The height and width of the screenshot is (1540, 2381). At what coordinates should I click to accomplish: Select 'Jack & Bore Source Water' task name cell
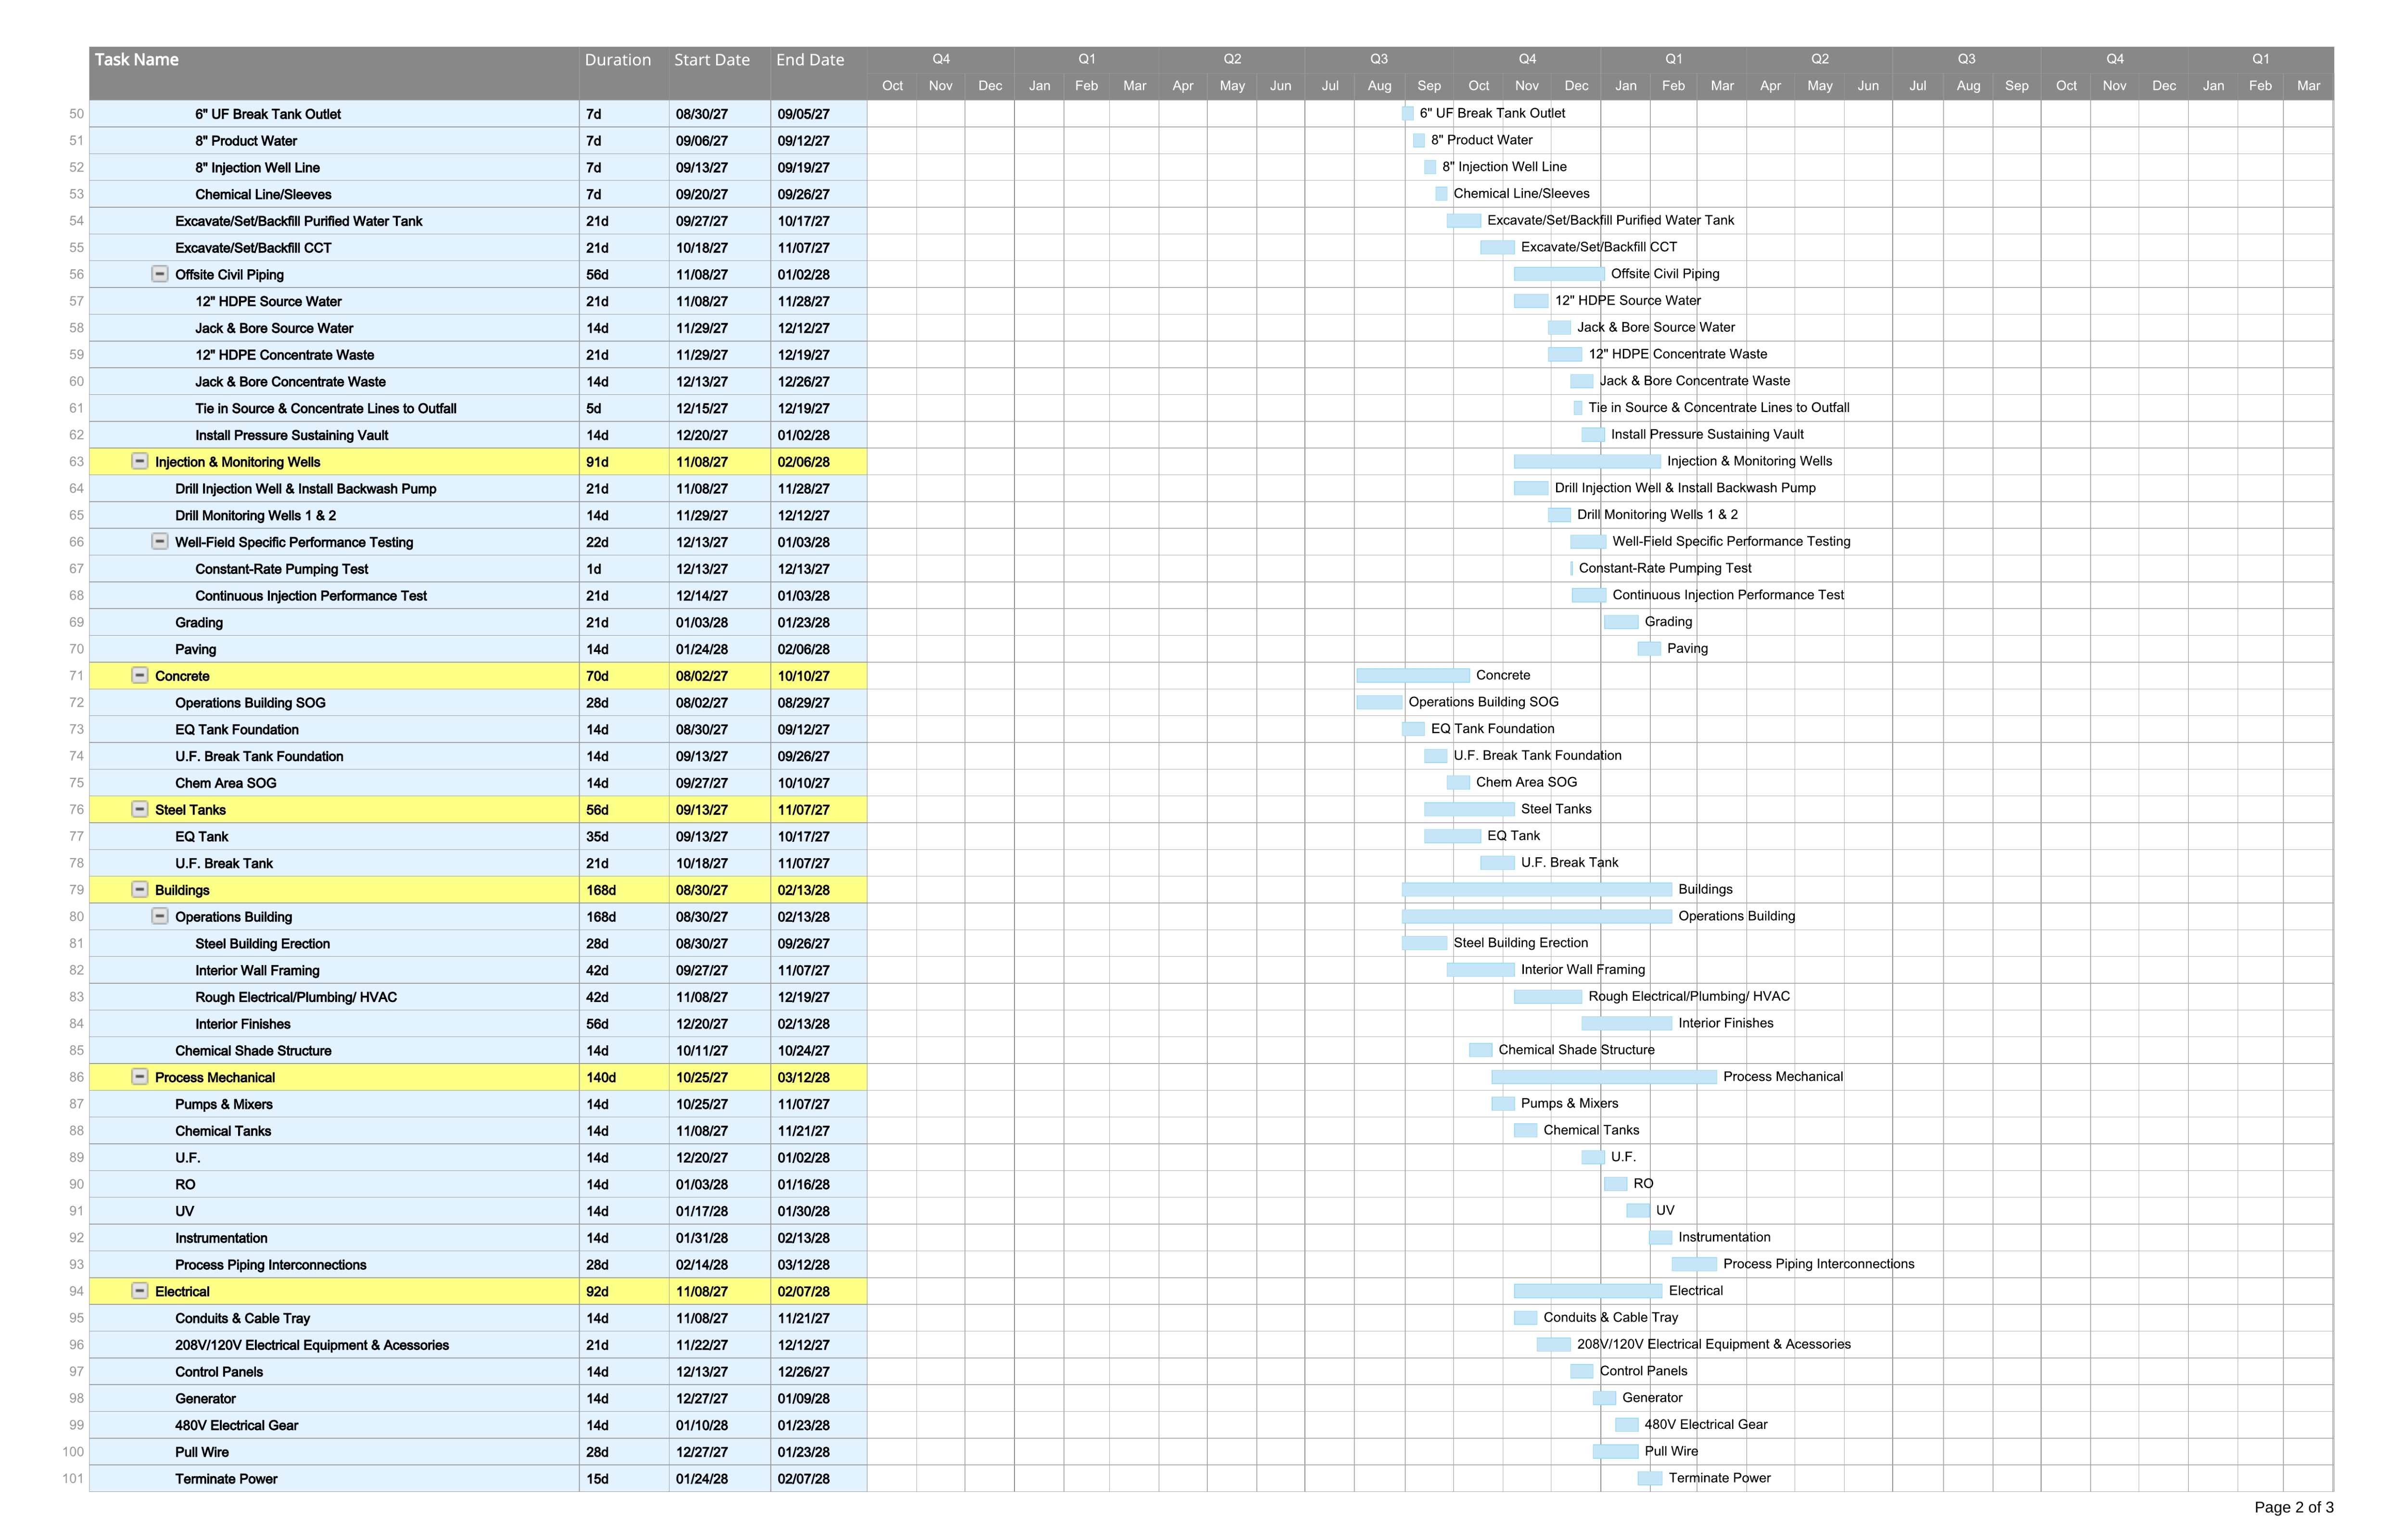[334, 328]
